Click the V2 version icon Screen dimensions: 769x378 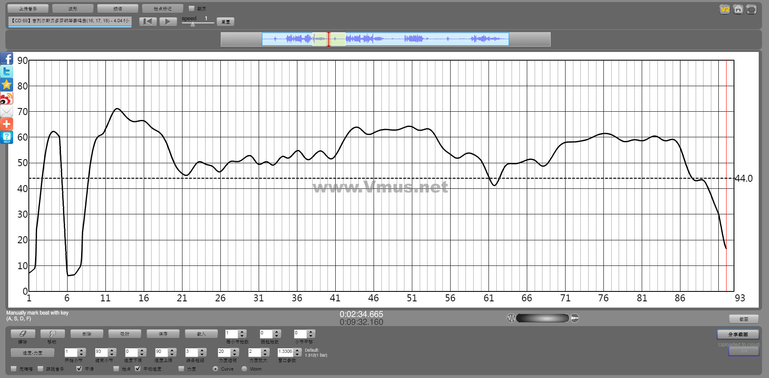[x=725, y=9]
